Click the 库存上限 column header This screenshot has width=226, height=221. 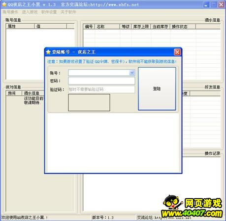[x=141, y=27]
